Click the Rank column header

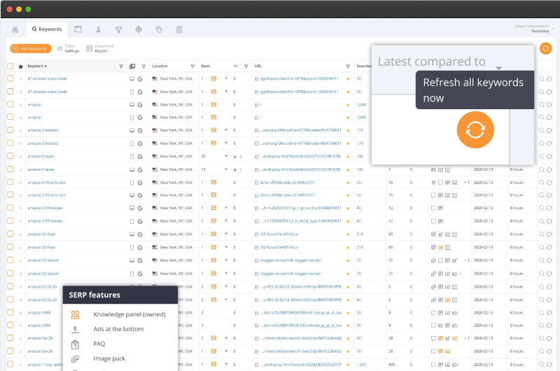pos(205,66)
